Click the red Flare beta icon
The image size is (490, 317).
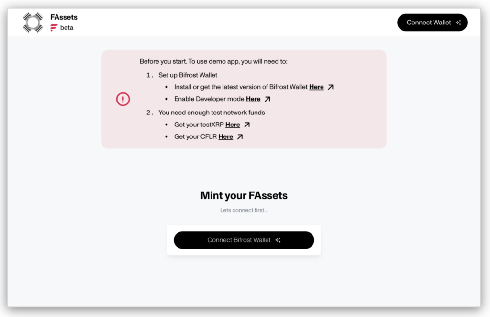pyautogui.click(x=54, y=28)
